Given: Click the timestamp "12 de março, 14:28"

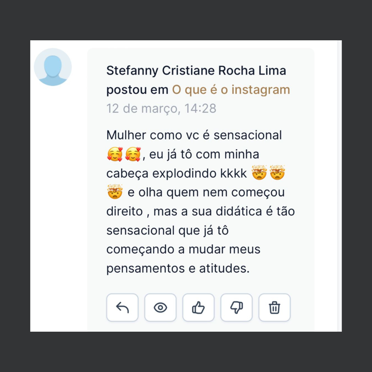Looking at the screenshot, I should [161, 108].
